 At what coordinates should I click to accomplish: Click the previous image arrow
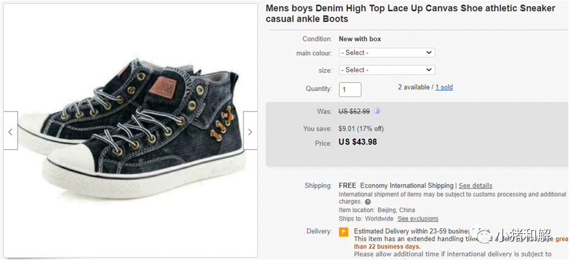[x=10, y=132]
